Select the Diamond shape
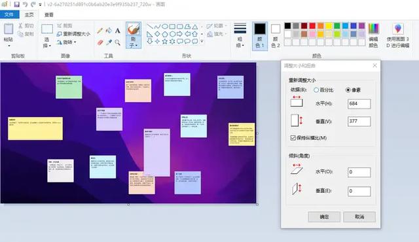This screenshot has width=419, height=242. pyautogui.click(x=157, y=34)
